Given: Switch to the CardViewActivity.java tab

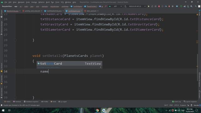Looking at the screenshot, I should 54,11.
